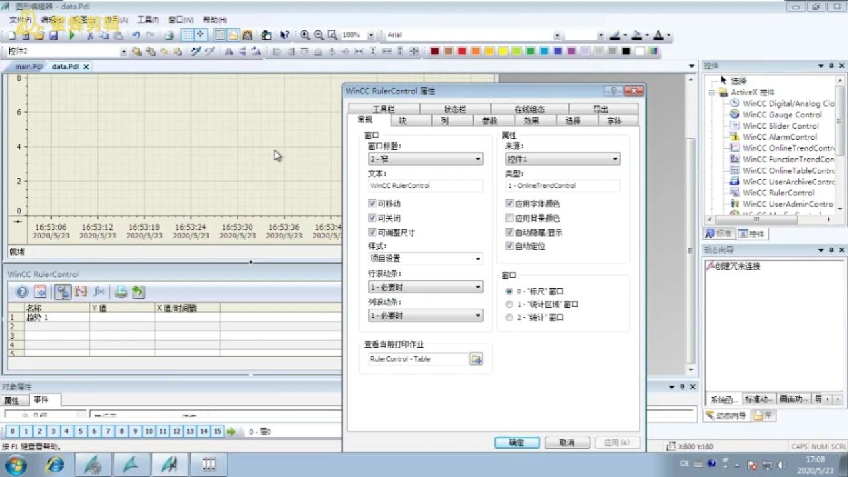Uncheck the 可移动 checkbox

[x=372, y=204]
